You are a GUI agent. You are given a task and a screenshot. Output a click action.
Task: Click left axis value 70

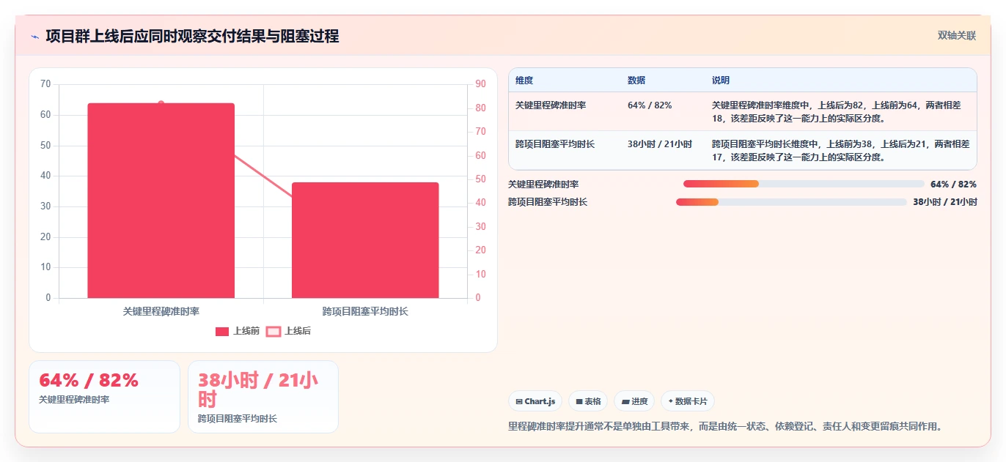[x=45, y=84]
